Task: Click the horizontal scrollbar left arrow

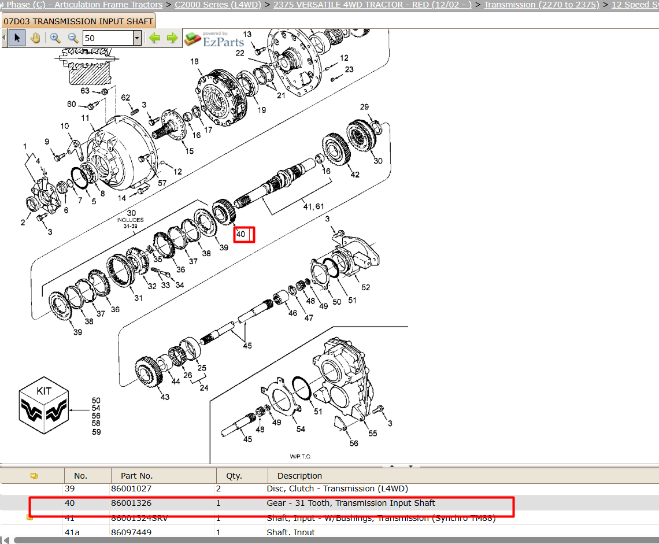Action: tap(5, 540)
